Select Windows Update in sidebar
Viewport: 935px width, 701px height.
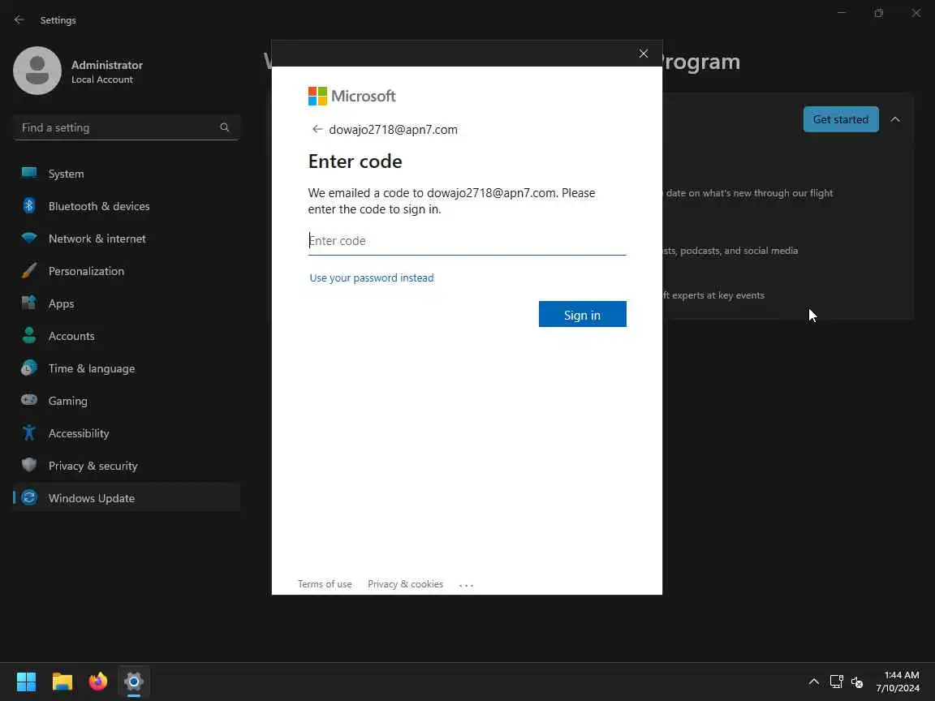tap(126, 497)
